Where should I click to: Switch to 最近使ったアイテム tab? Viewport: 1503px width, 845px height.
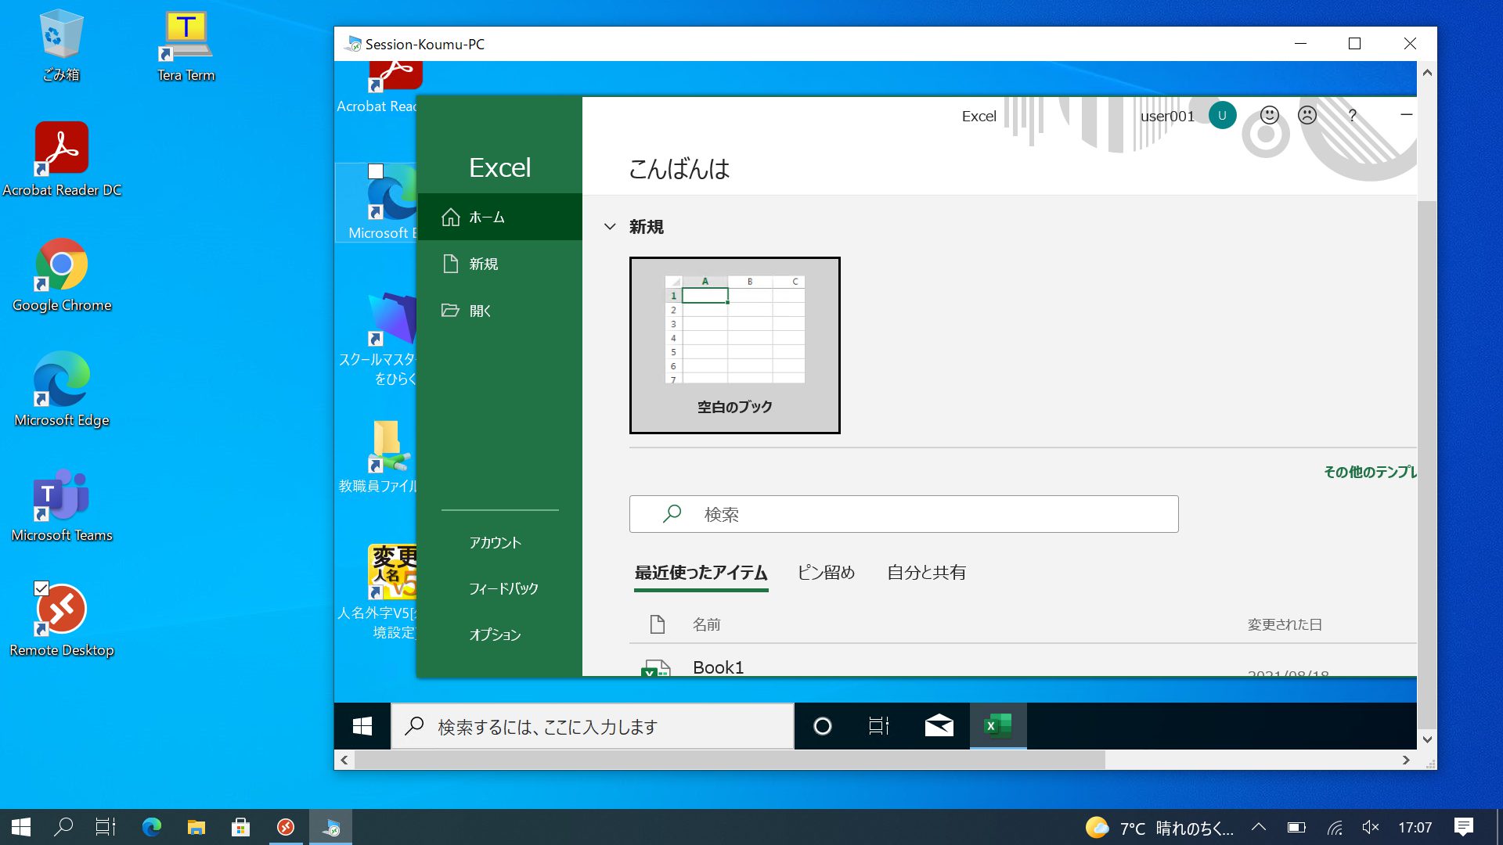click(701, 573)
